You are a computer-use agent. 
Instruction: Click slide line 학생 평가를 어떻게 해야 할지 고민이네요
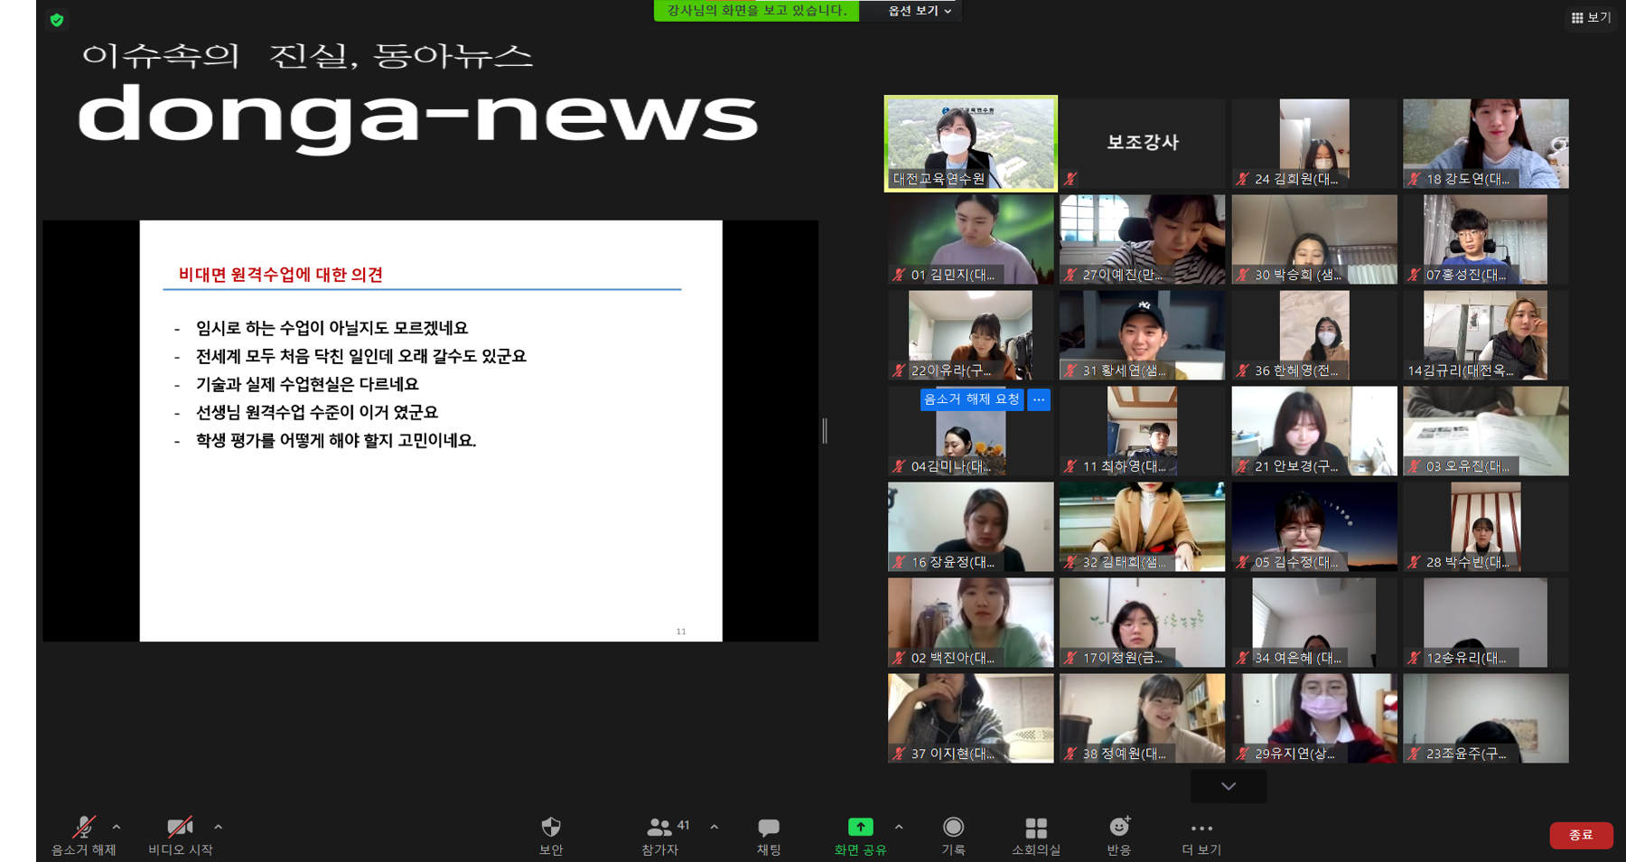(336, 440)
